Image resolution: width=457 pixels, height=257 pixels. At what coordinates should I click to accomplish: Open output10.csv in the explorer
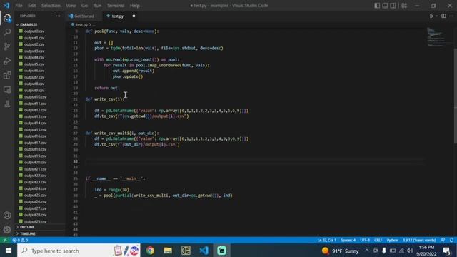[x=35, y=97]
